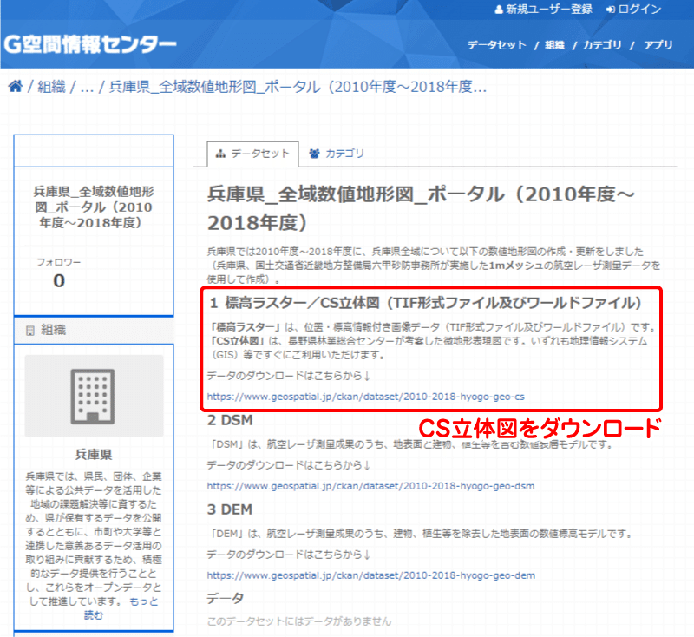Click the G空間情報センター site logo
Viewport: 694px width, 637px height.
coord(90,45)
